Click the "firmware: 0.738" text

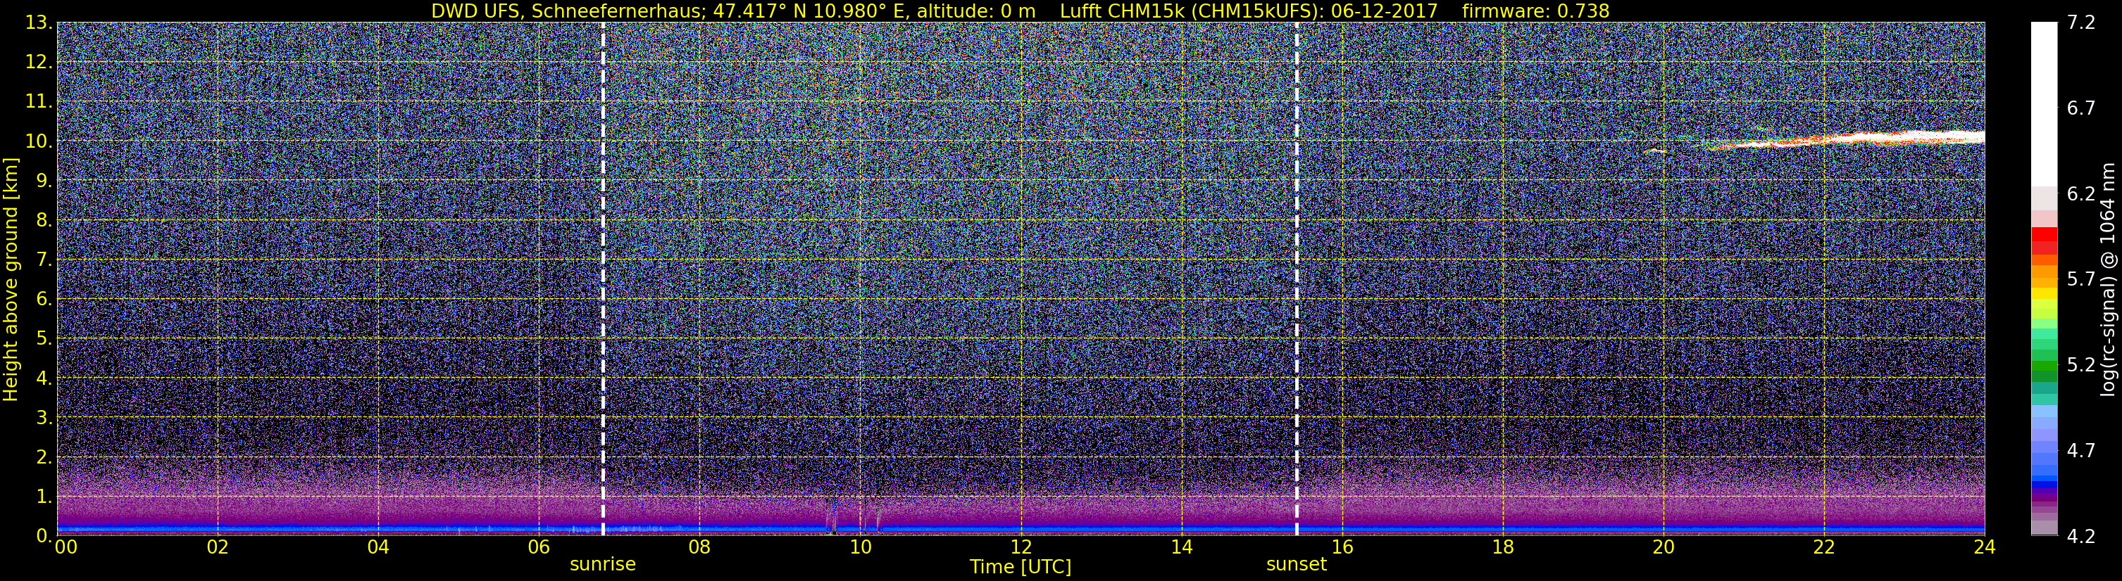point(1535,11)
